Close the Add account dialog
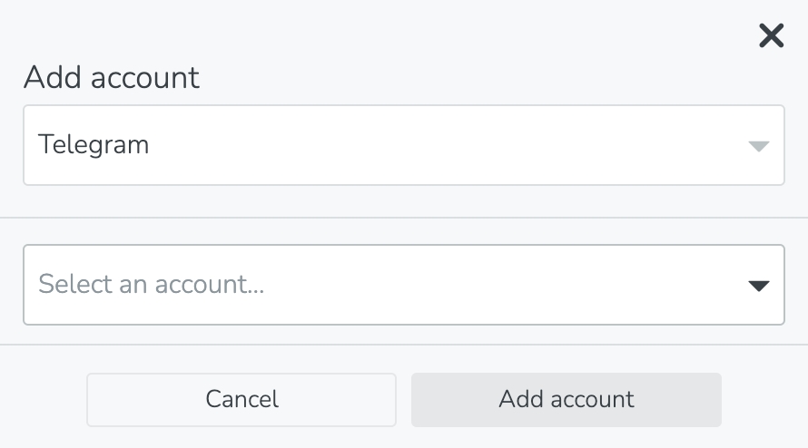Screen dimensions: 808x448 click(x=771, y=36)
